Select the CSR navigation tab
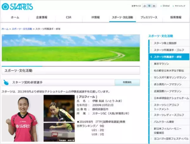Image resolution: width=190 pixels, height=144 pixels. pos(69,17)
